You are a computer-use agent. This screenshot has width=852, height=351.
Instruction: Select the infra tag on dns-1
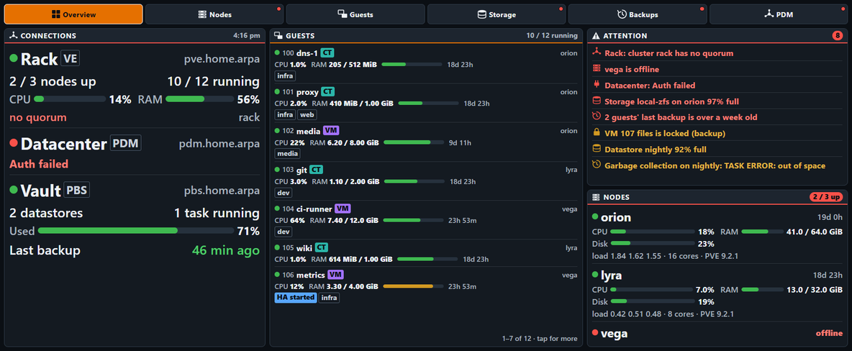285,76
